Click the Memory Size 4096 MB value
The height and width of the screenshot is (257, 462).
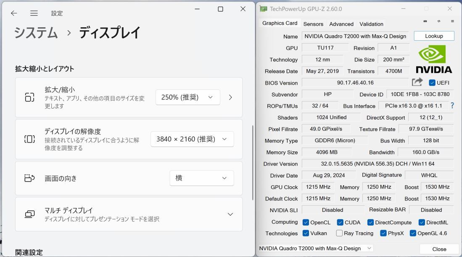click(327, 152)
